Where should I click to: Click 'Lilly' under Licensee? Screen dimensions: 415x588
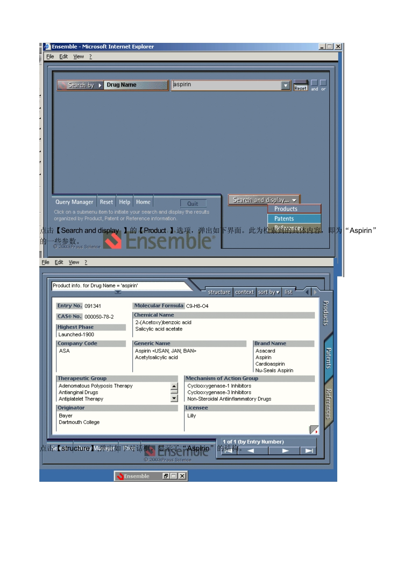[x=191, y=416]
